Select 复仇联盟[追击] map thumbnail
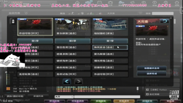The width and height of the screenshot is (183, 103). [73, 27]
